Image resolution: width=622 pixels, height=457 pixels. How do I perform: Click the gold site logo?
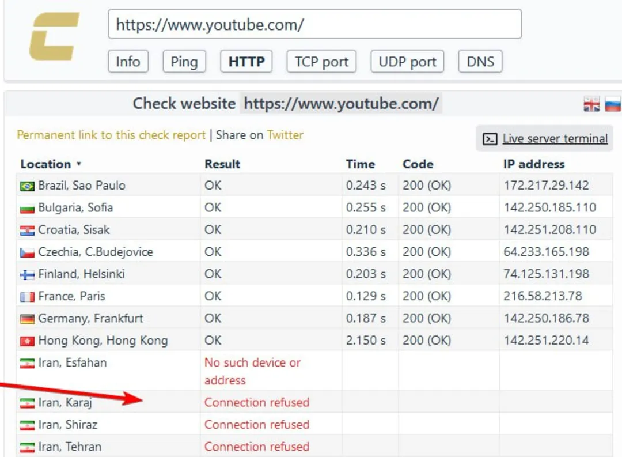point(54,36)
